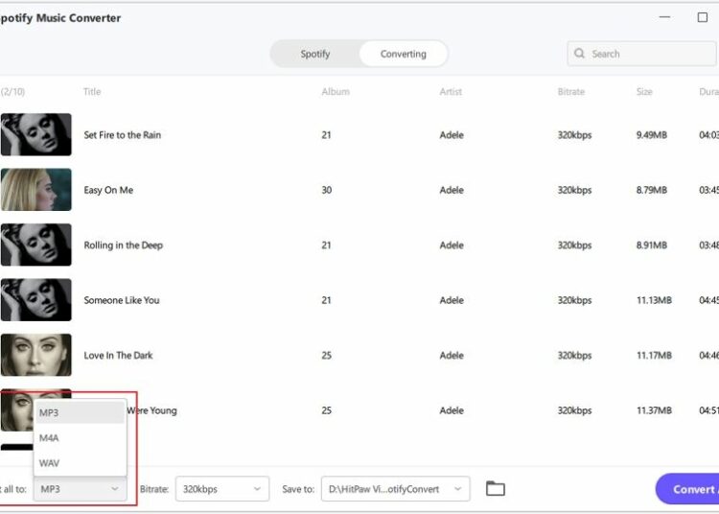Open the Save to path dropdown

pyautogui.click(x=395, y=489)
